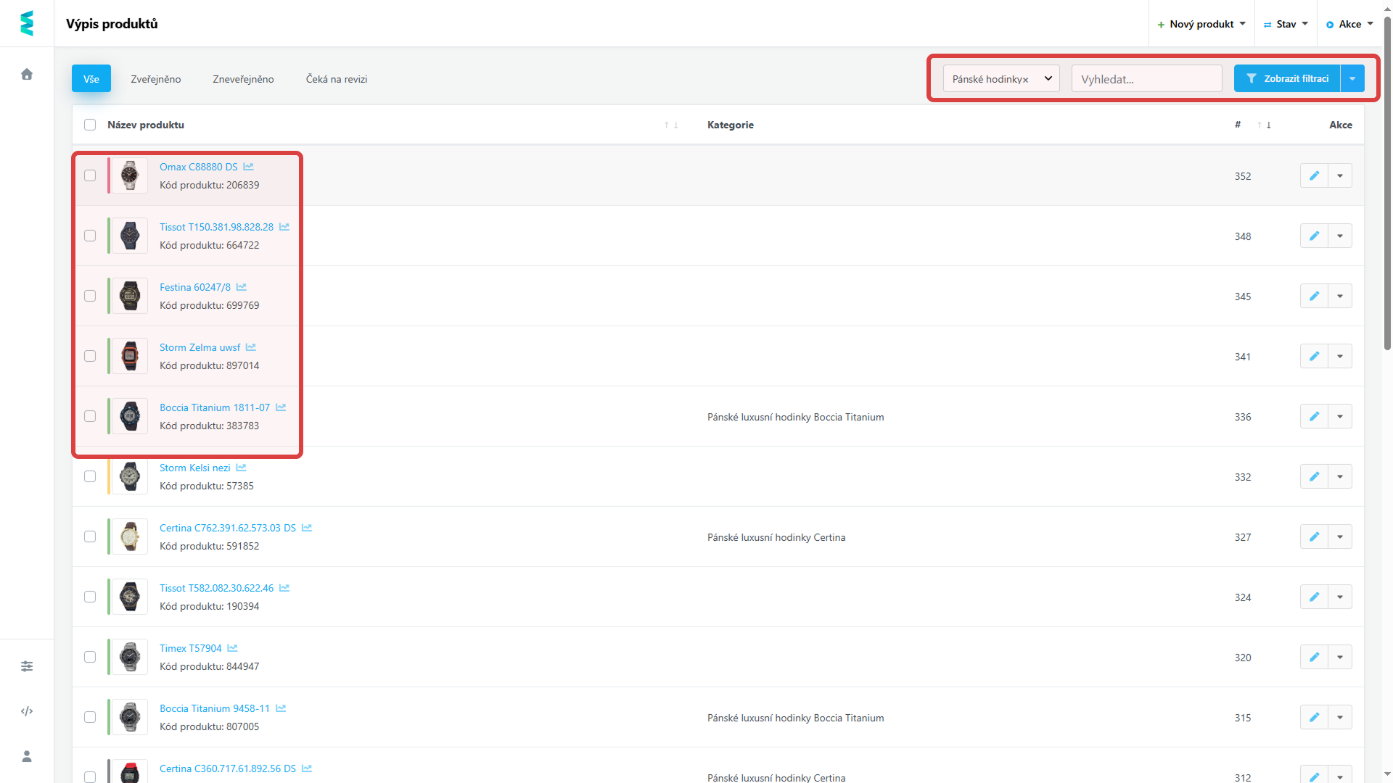Open stats chart icon beside Storm Kelsi nezi
This screenshot has width=1393, height=783.
pyautogui.click(x=242, y=468)
